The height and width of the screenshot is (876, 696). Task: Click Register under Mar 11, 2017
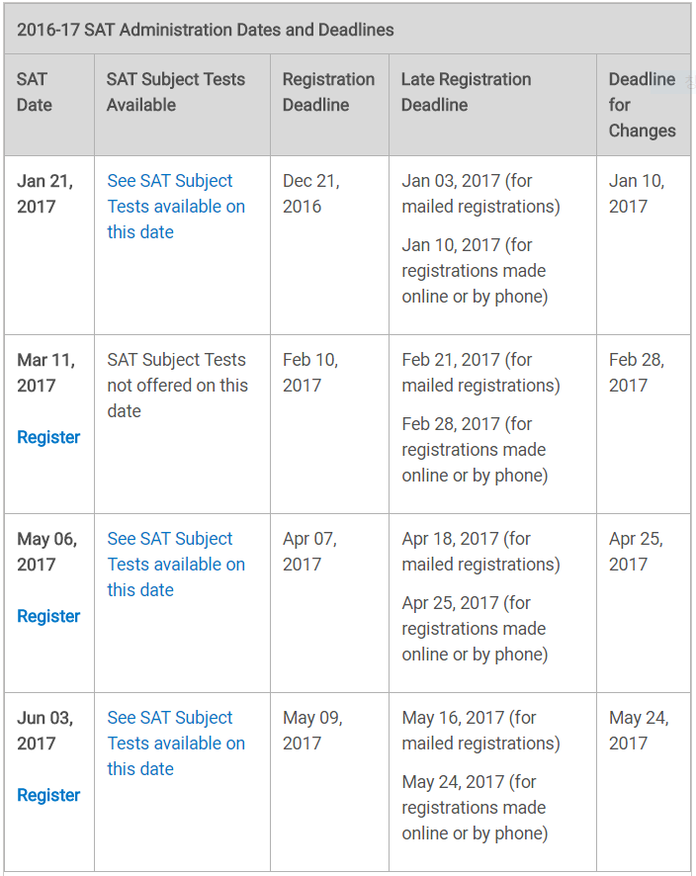(48, 437)
